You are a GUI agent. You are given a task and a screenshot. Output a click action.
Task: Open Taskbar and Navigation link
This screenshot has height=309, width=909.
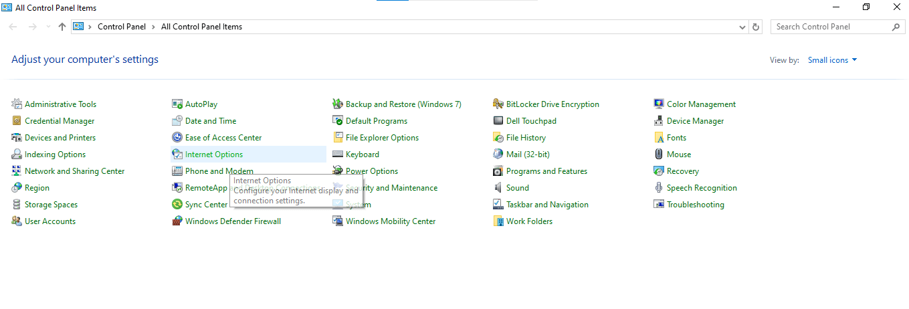click(547, 205)
